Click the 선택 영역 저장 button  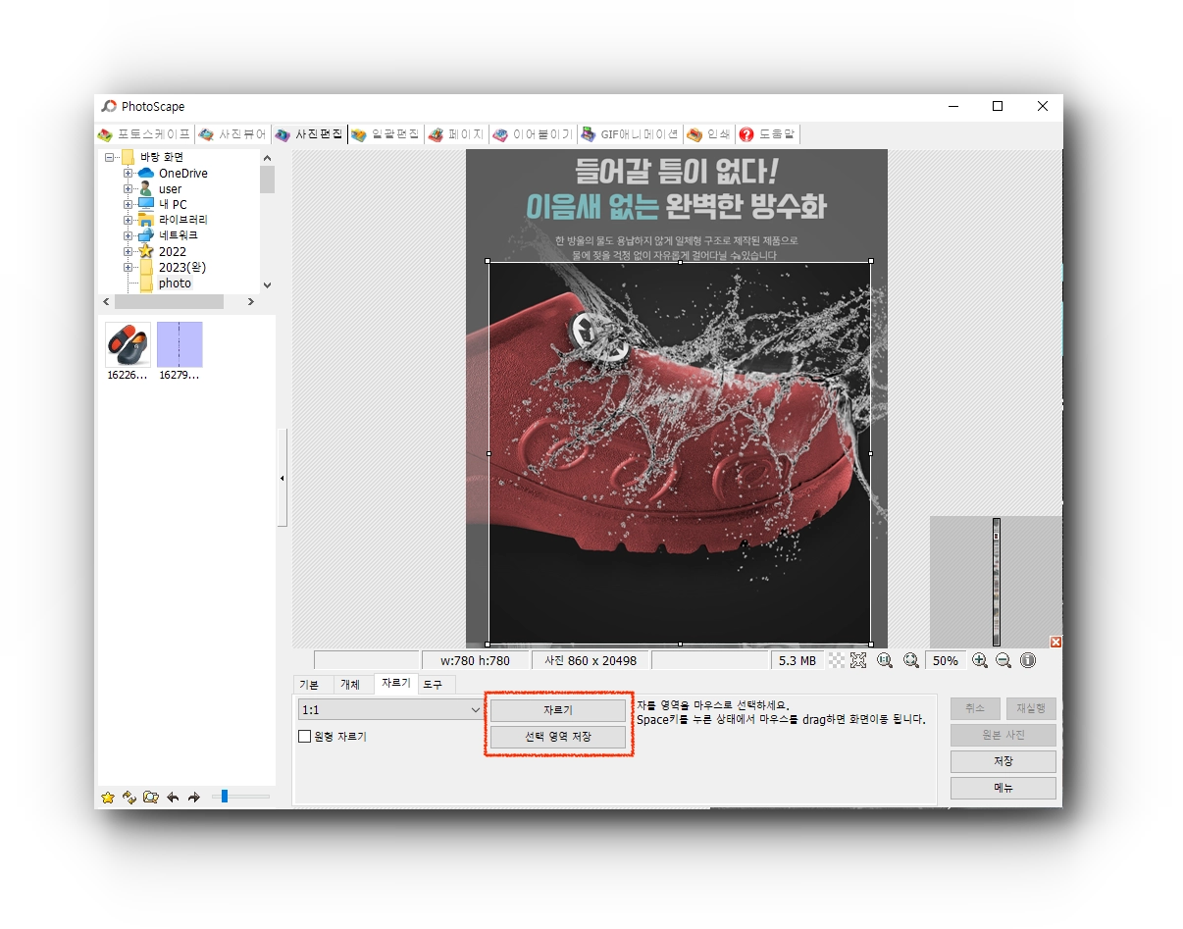point(557,736)
